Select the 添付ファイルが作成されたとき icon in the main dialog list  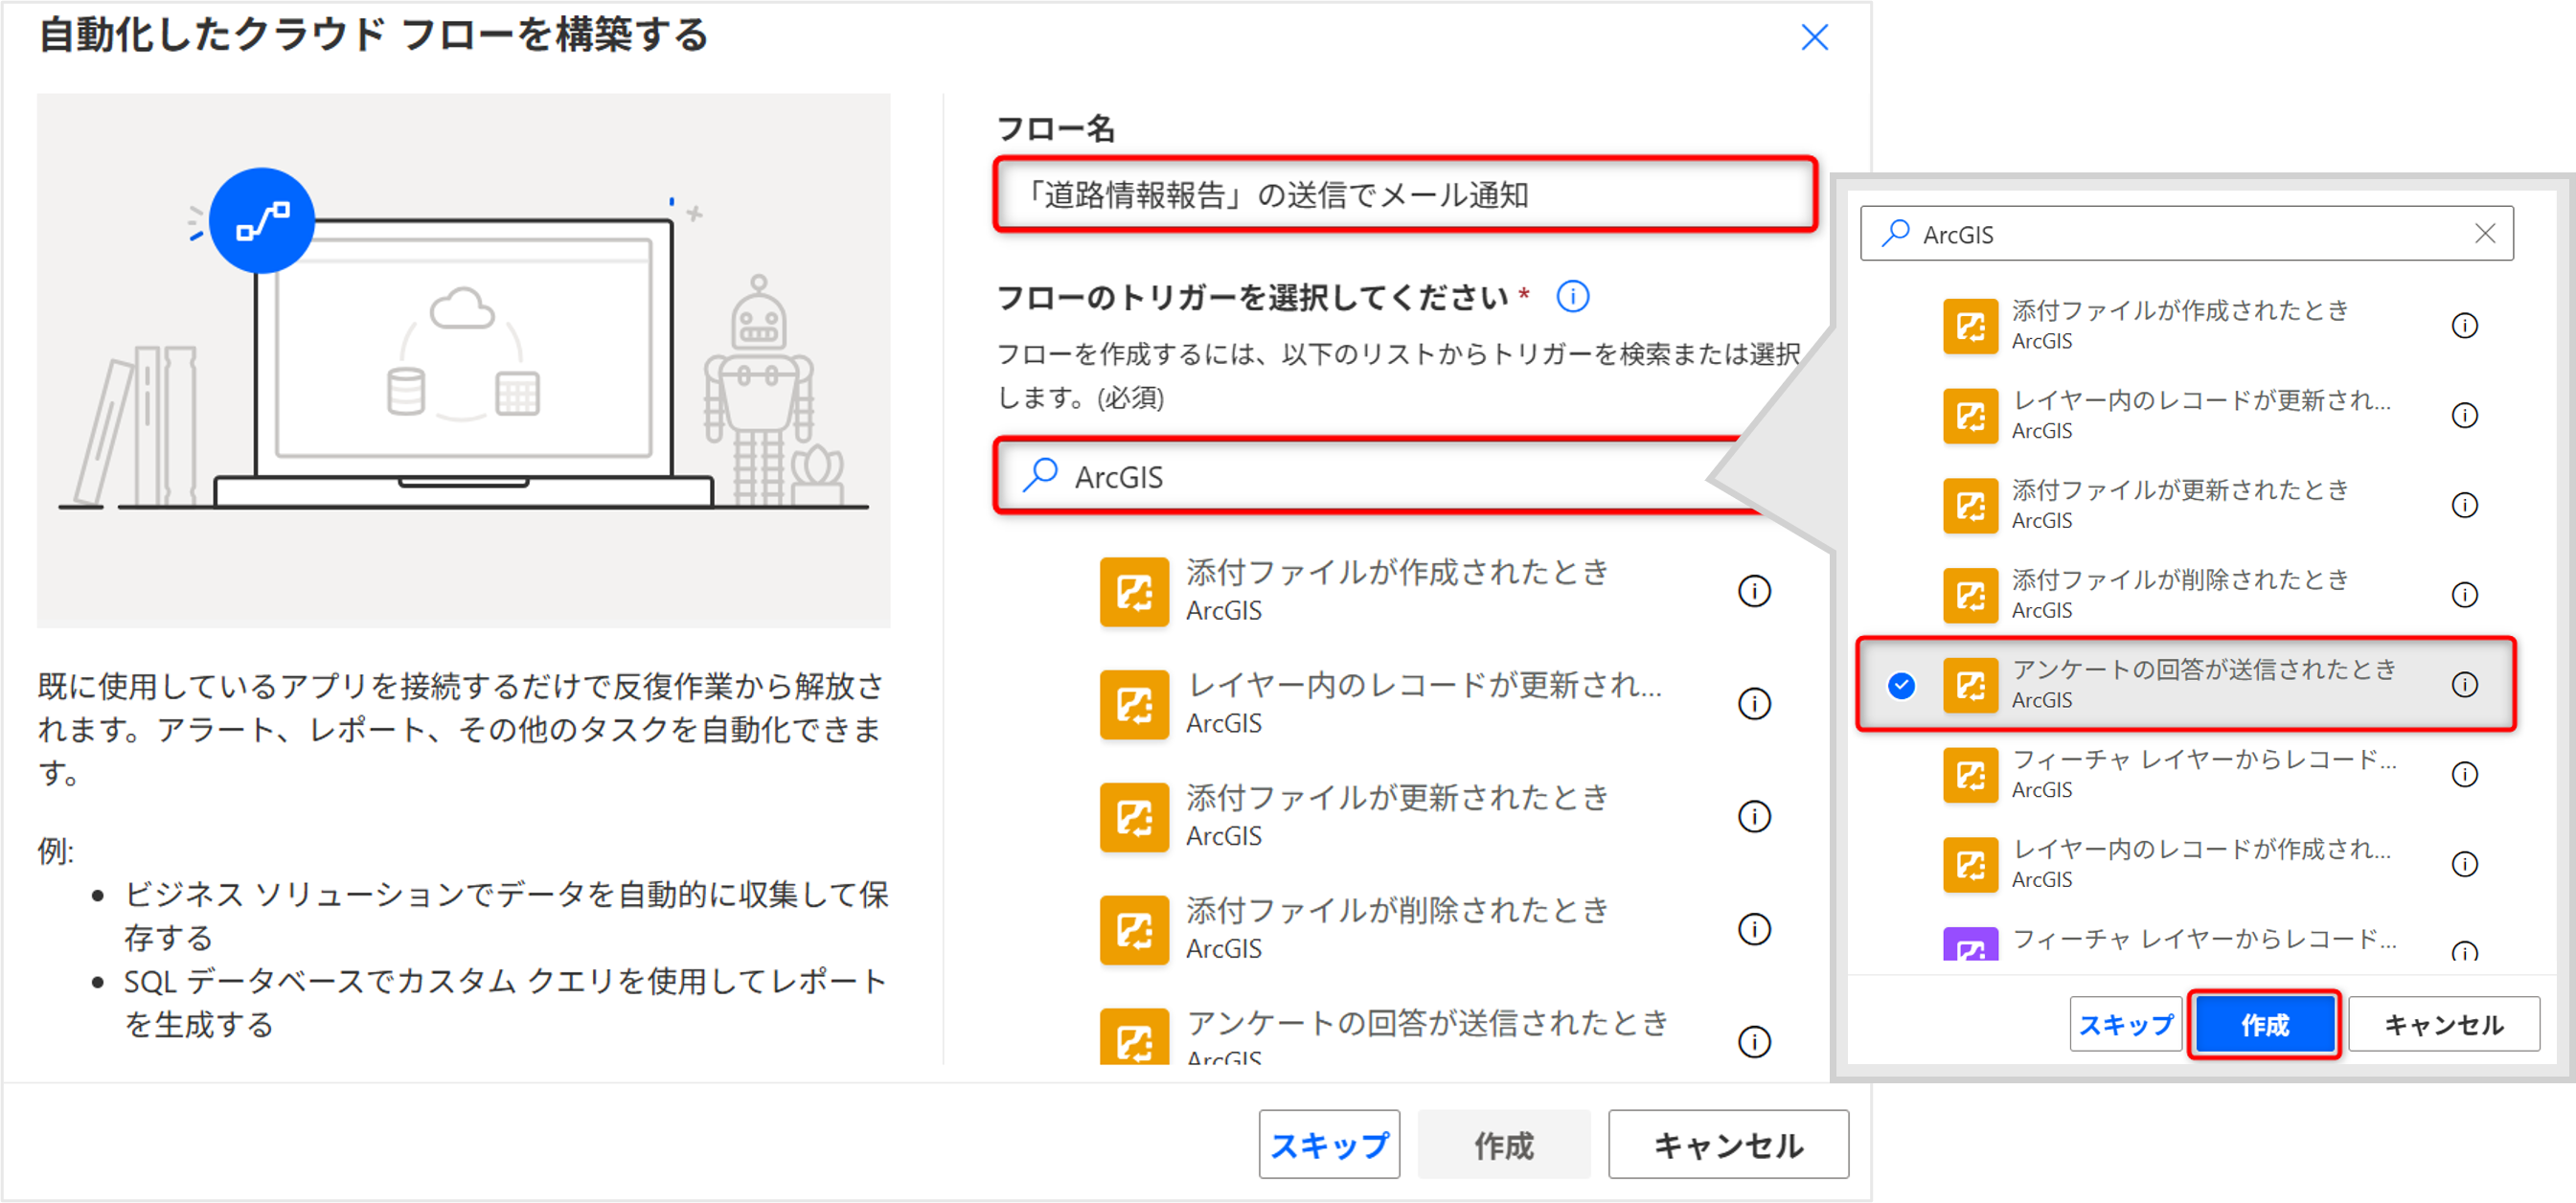[1134, 592]
